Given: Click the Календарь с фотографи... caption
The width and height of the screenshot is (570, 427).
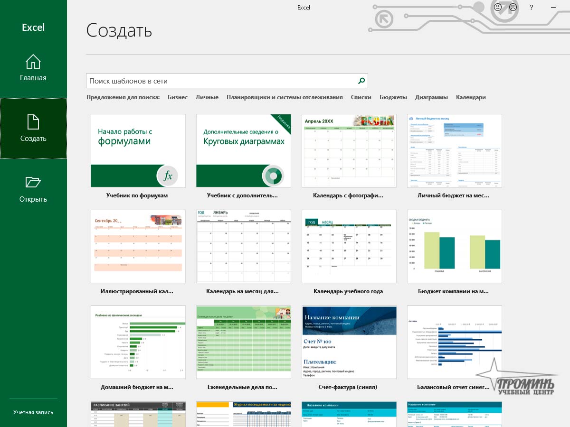Looking at the screenshot, I should [x=348, y=195].
